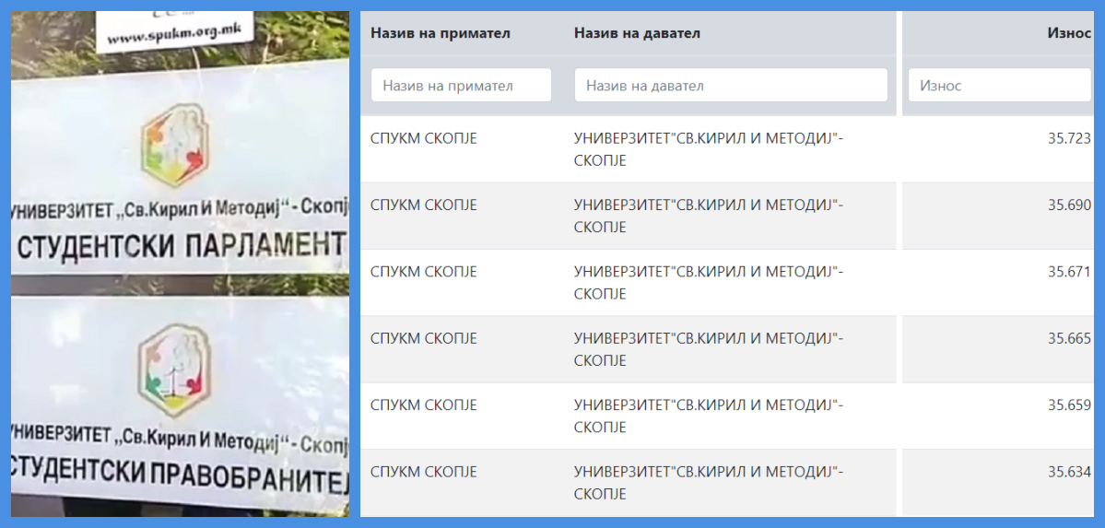Click 'СПУКМ СКОПЈЕ' in the 35.723 row
The image size is (1105, 528).
pyautogui.click(x=424, y=139)
